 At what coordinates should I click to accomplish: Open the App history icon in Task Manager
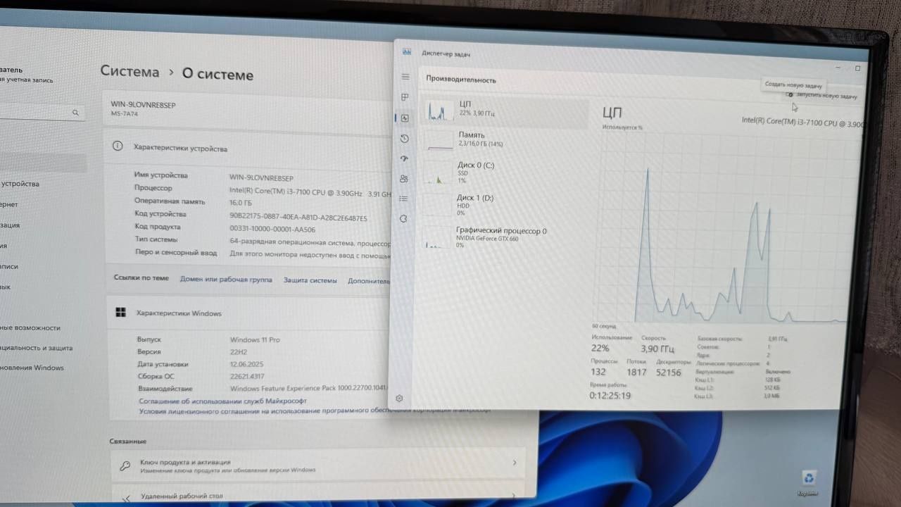[x=404, y=139]
